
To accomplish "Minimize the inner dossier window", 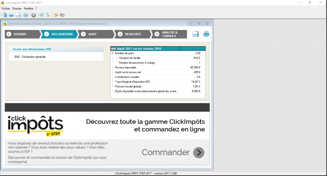I will (191, 24).
